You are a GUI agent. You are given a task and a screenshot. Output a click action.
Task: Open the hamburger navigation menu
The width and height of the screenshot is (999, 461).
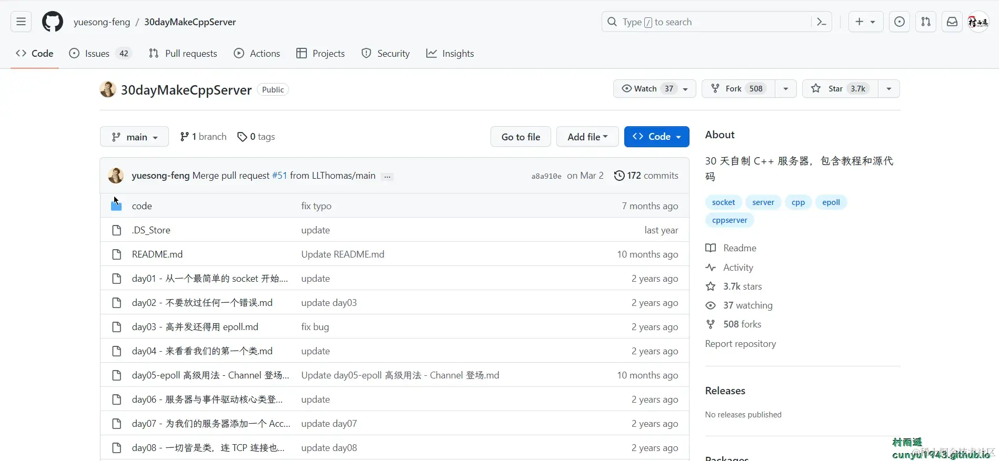coord(21,22)
